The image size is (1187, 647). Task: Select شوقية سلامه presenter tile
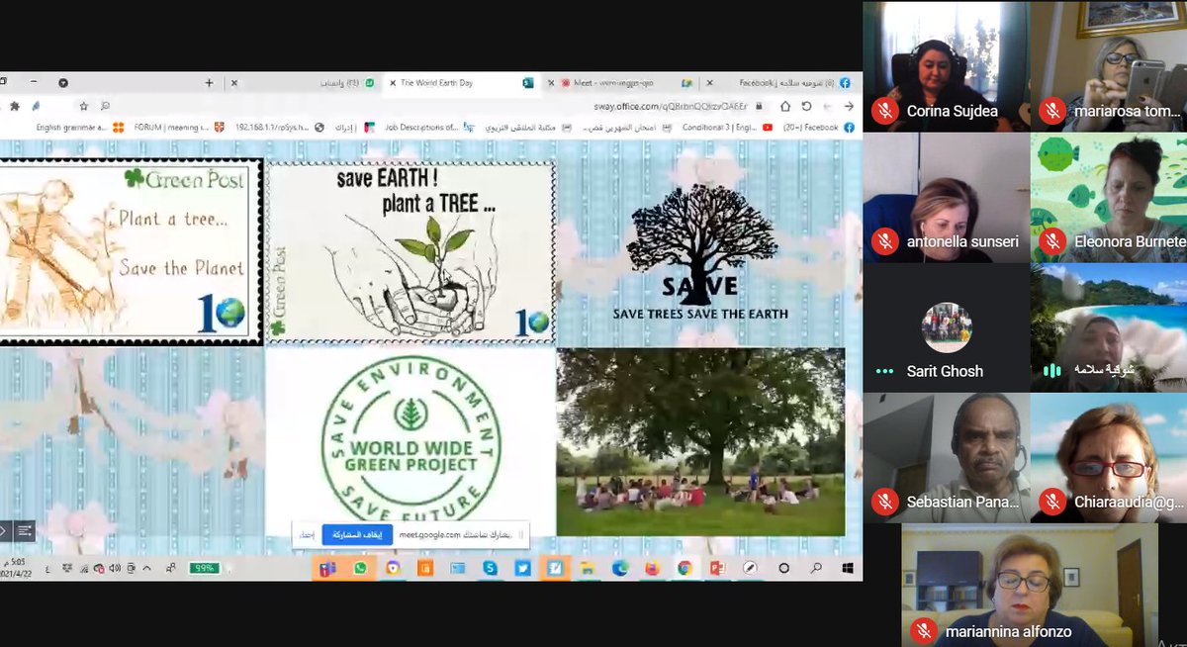[x=1108, y=326]
